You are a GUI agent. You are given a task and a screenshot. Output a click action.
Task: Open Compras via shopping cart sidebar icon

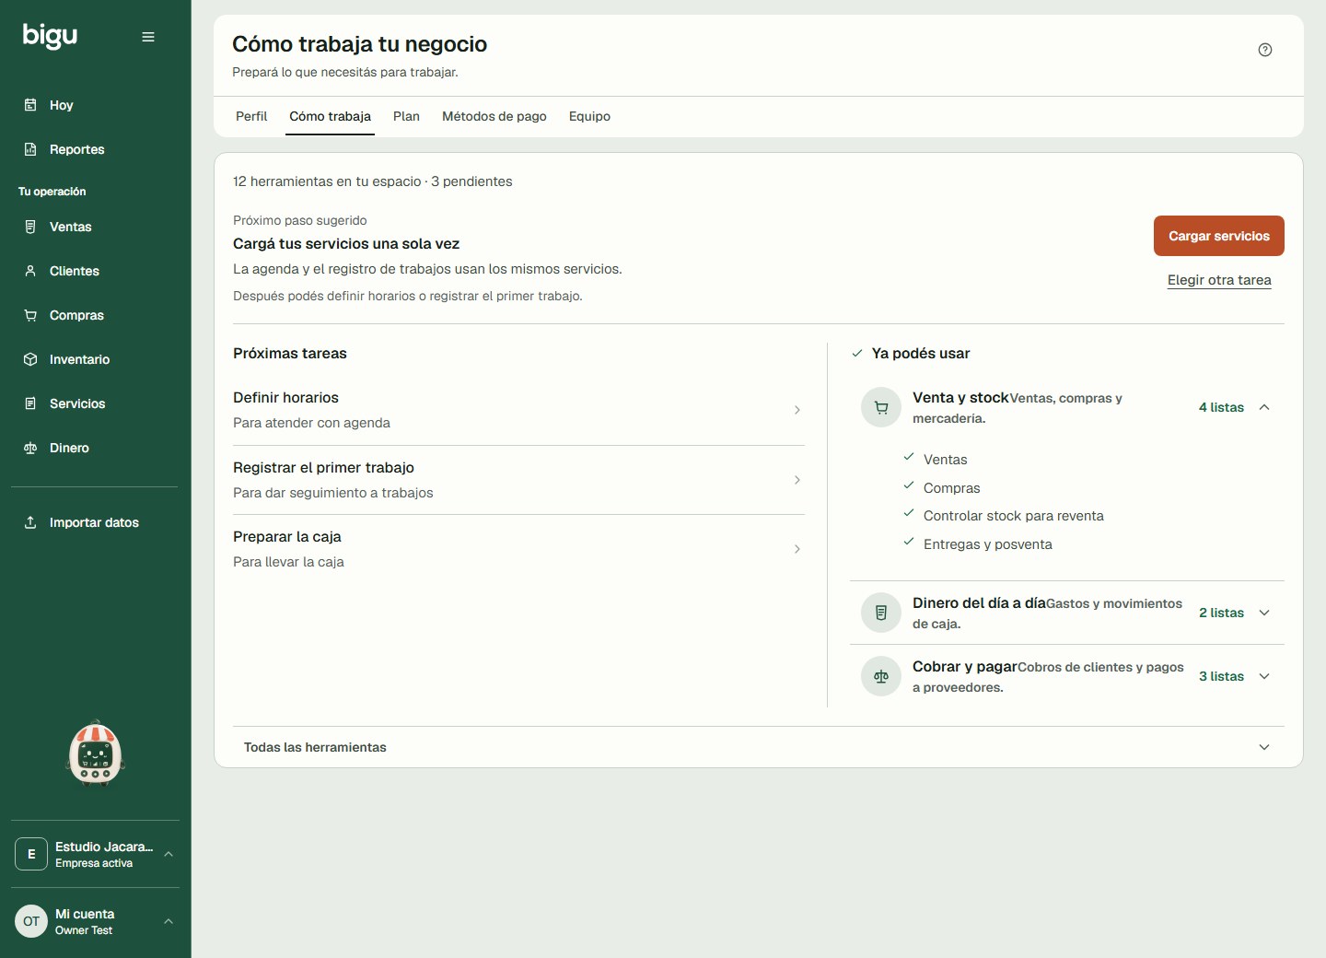tap(30, 315)
